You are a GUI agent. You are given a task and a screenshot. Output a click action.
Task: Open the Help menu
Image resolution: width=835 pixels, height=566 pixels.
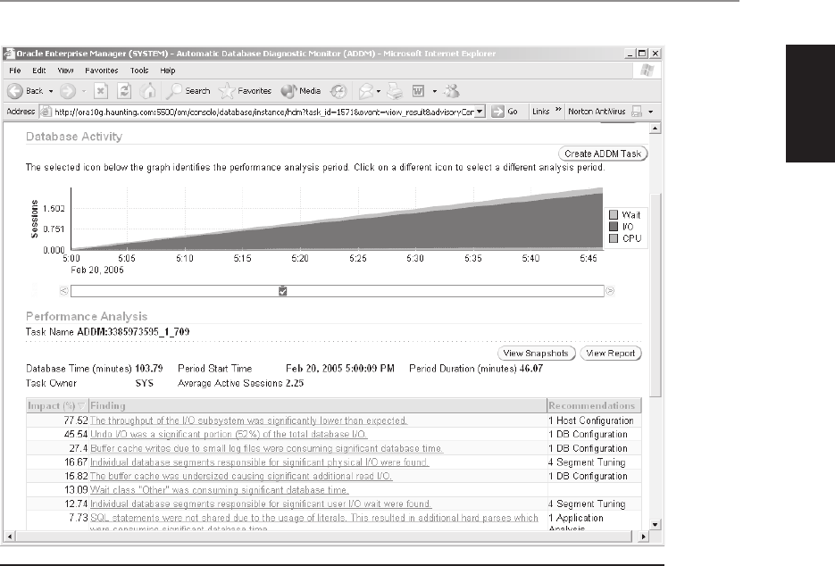tap(168, 71)
